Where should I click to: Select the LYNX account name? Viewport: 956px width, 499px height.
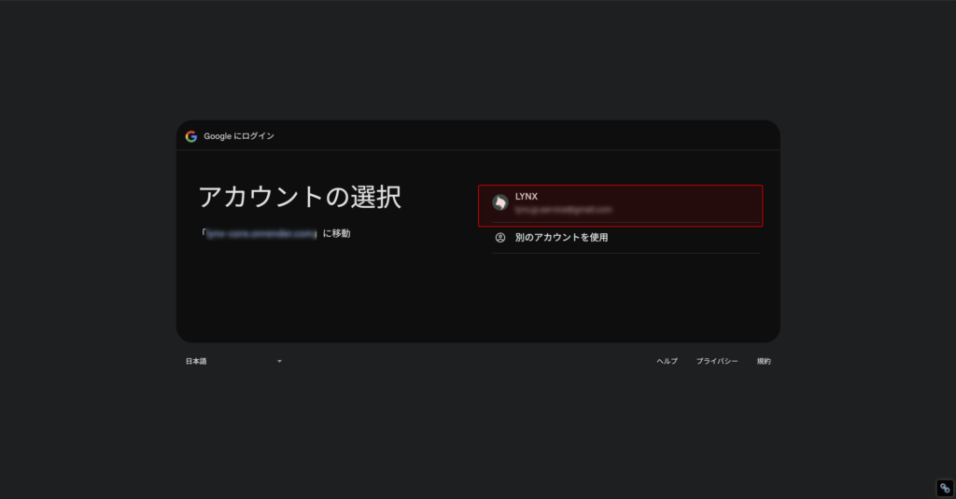coord(527,197)
